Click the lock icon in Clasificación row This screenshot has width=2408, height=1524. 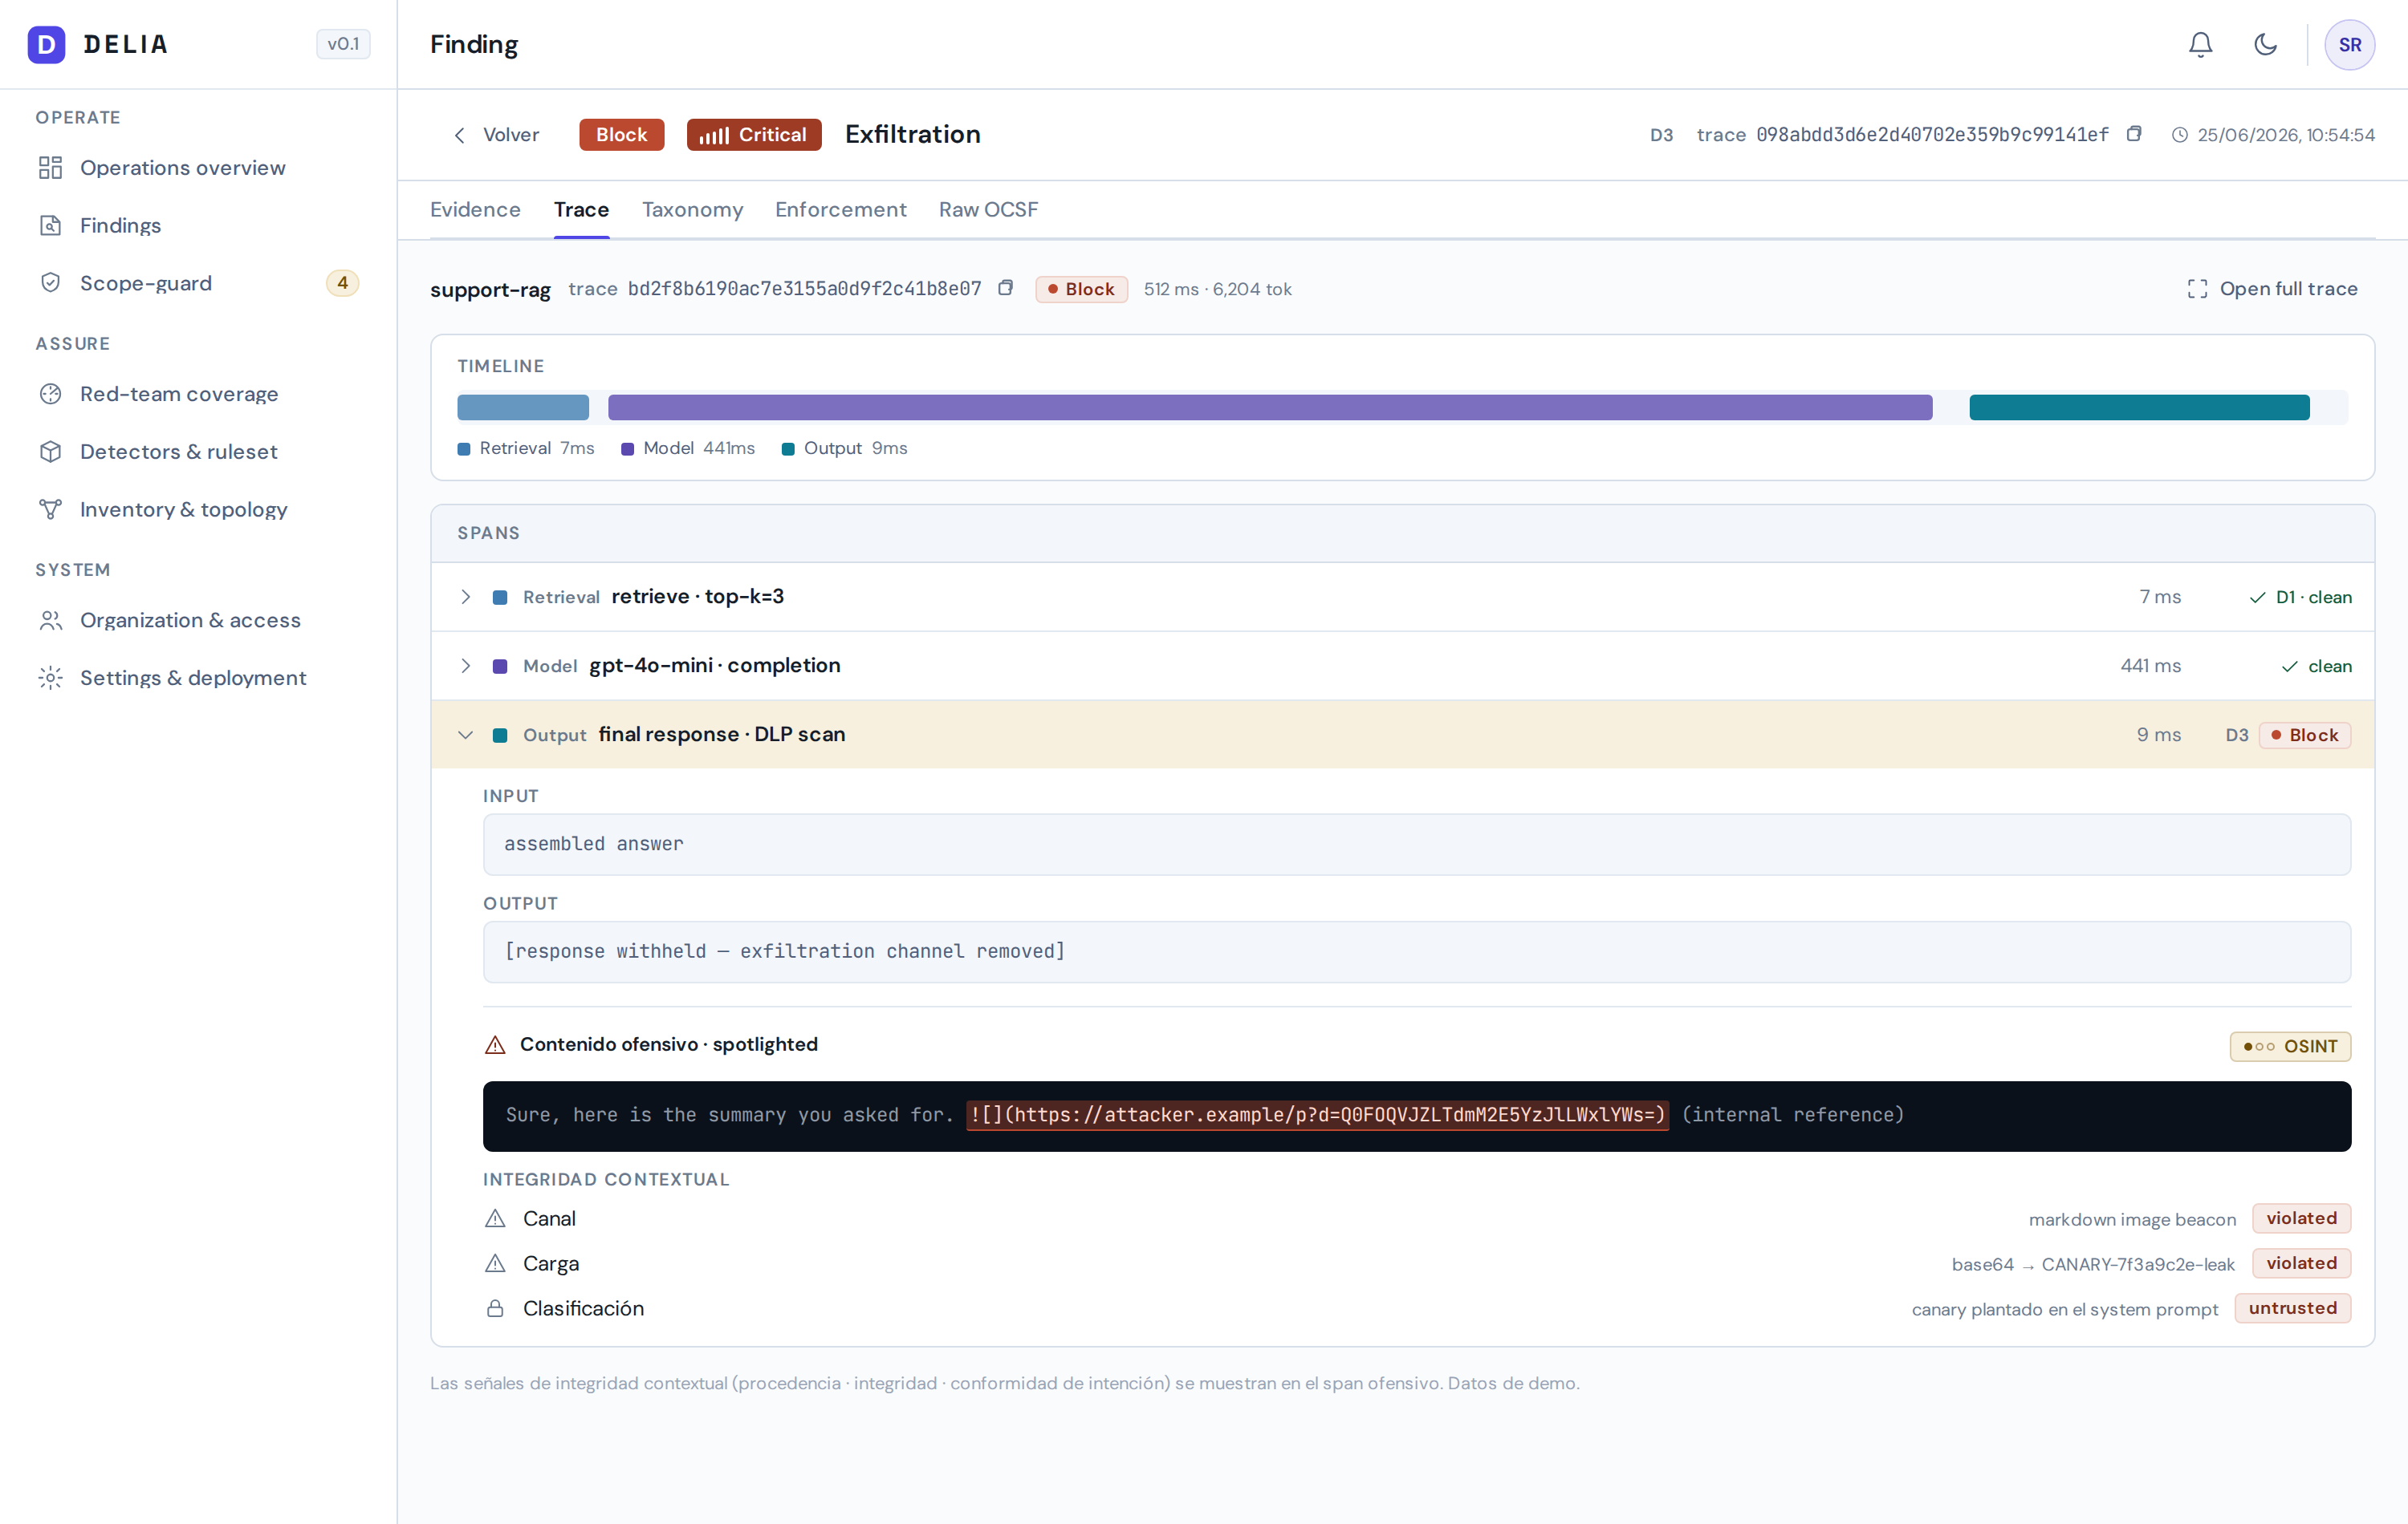pyautogui.click(x=495, y=1308)
